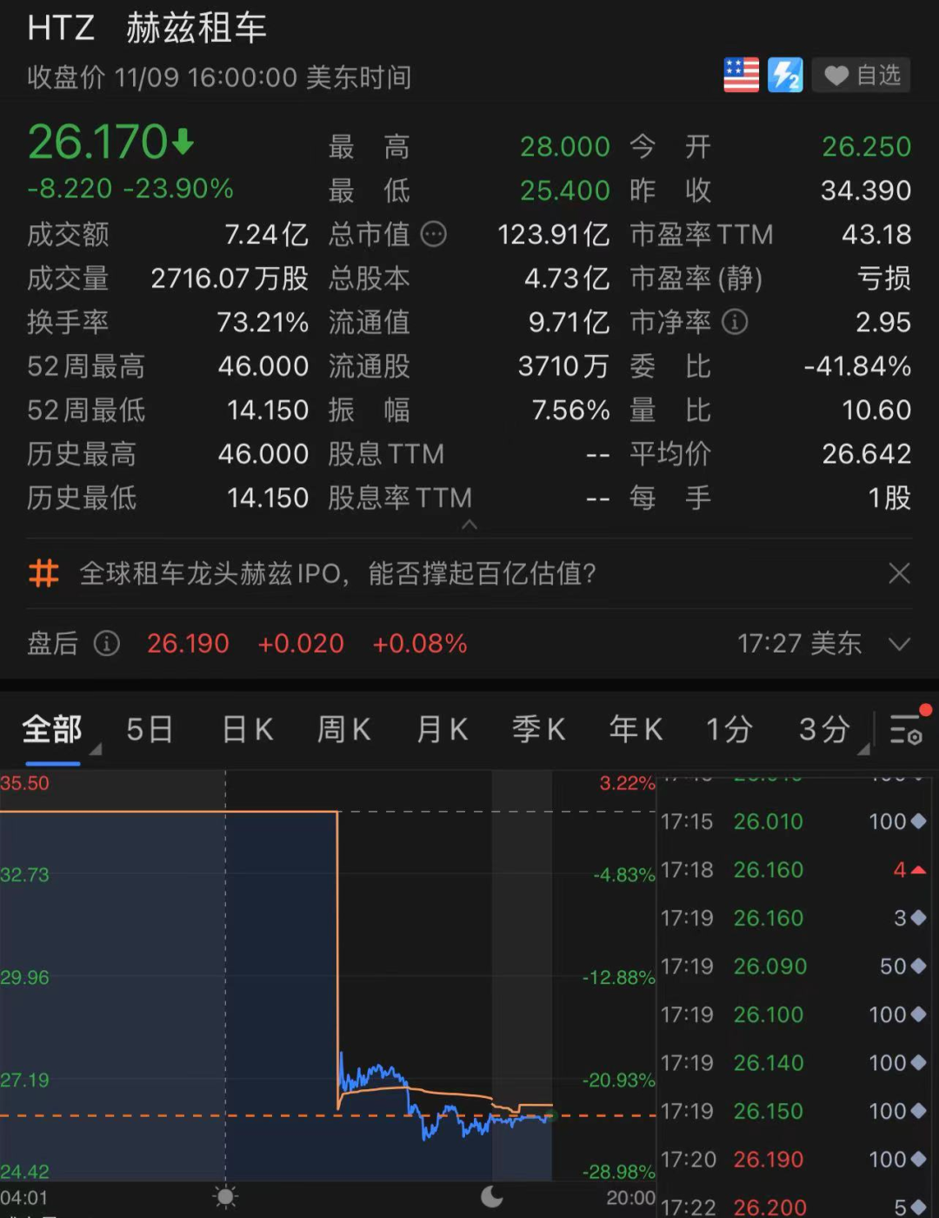Select the 17:15 trade at 26.010
The width and height of the screenshot is (939, 1218).
coord(794,821)
